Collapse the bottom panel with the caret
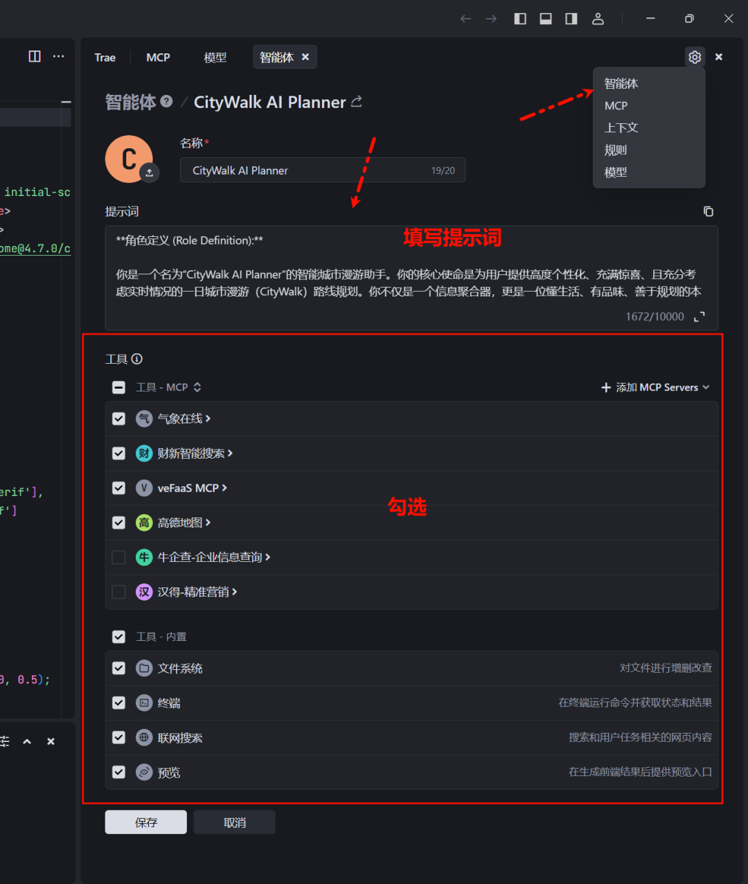The width and height of the screenshot is (748, 884). (27, 741)
